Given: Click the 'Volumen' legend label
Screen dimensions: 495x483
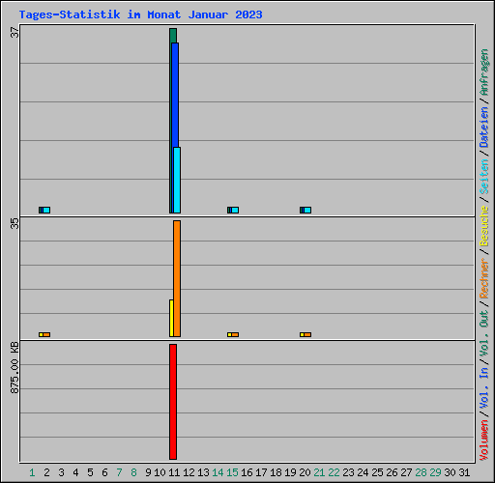Looking at the screenshot, I should [x=484, y=440].
